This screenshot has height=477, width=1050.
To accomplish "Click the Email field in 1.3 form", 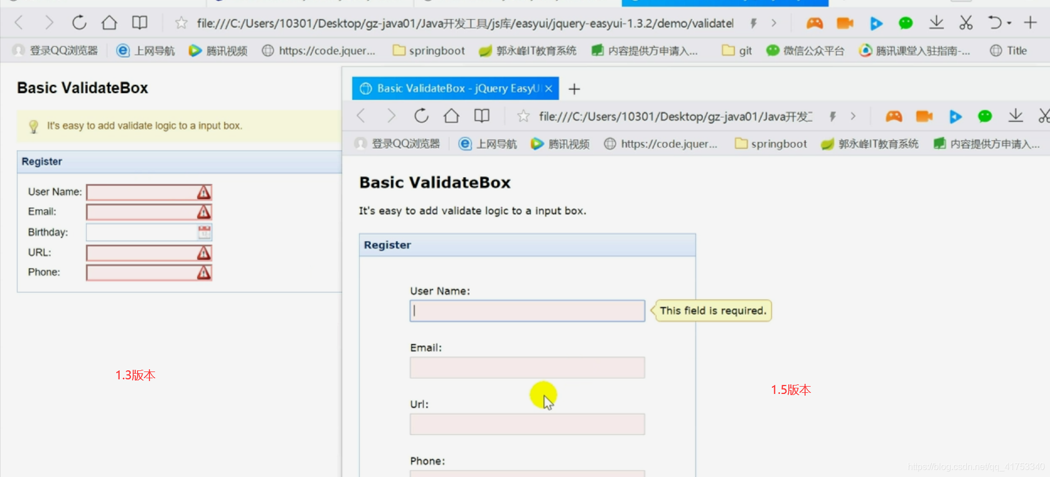I will point(149,212).
